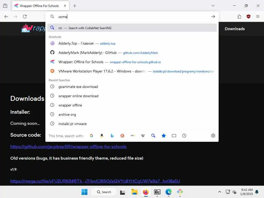Search this time with Wikipedia icon

[x=143, y=136]
